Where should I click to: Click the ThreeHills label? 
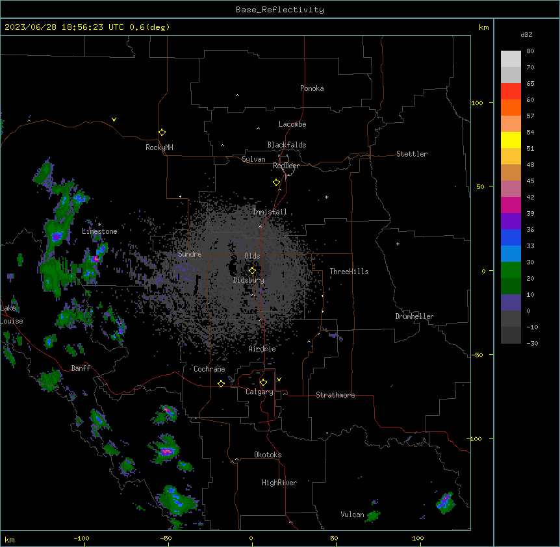[x=349, y=272]
